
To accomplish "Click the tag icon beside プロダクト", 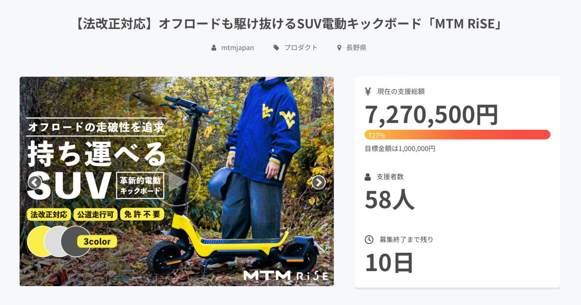I will point(276,48).
